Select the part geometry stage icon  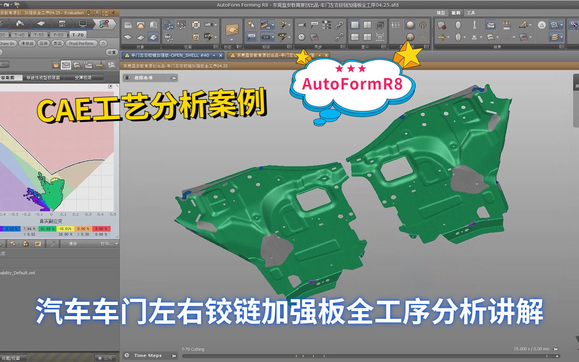coord(20,23)
